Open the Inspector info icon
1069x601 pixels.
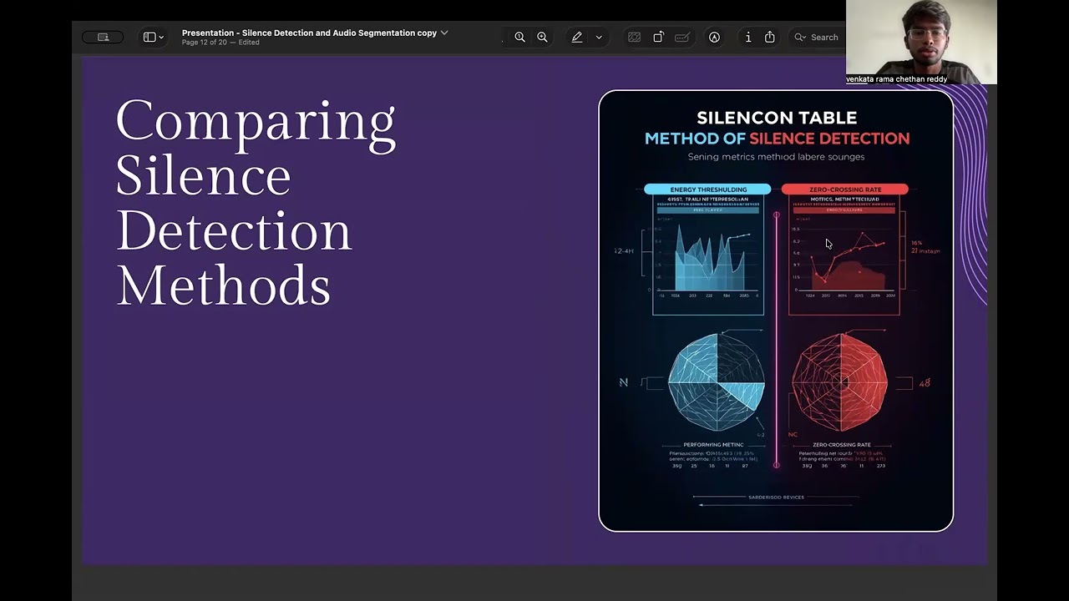pyautogui.click(x=747, y=37)
